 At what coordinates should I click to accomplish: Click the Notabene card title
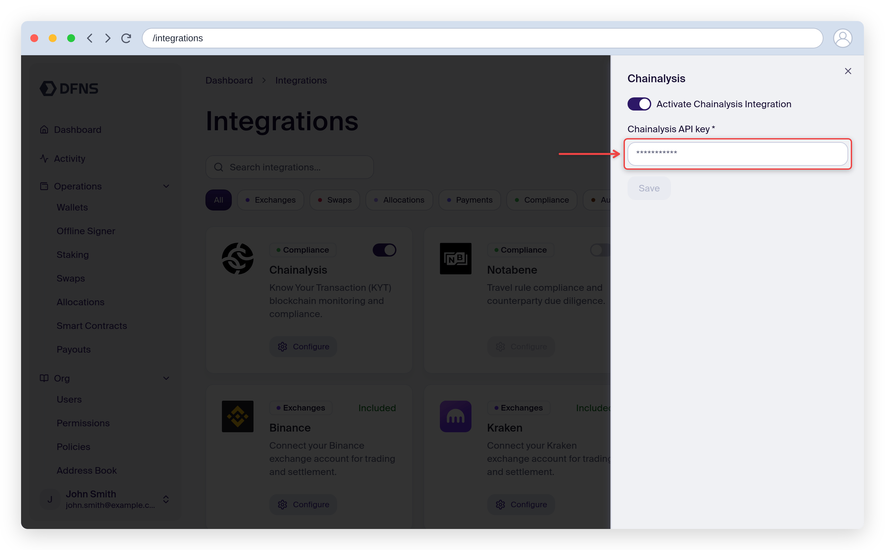point(512,270)
